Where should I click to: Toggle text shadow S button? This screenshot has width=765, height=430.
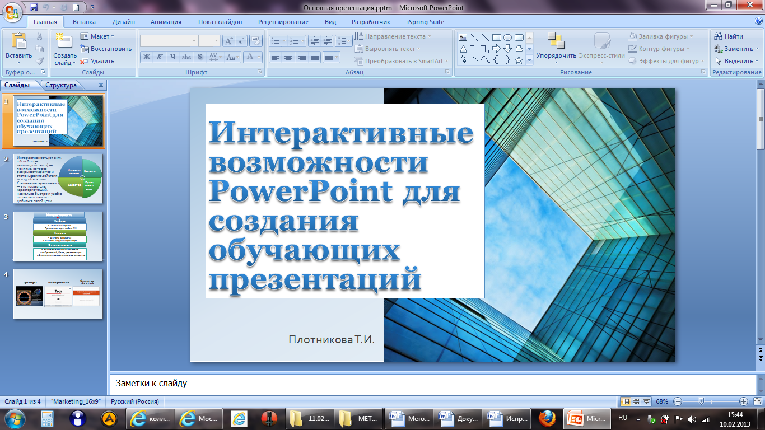[x=200, y=57]
